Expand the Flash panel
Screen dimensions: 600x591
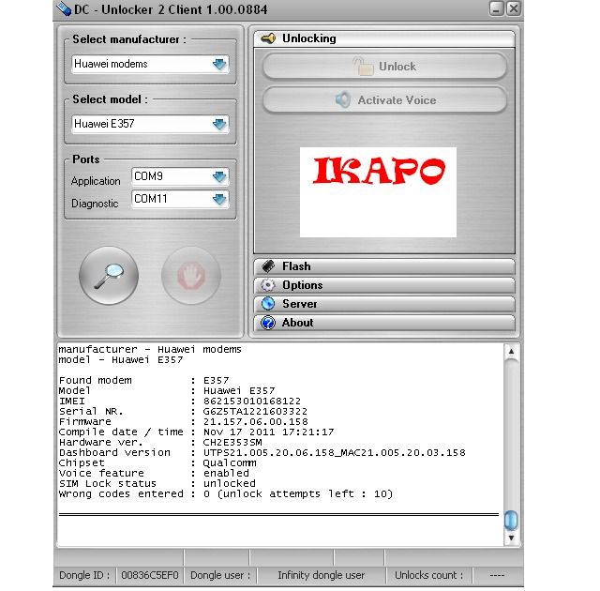click(x=384, y=266)
